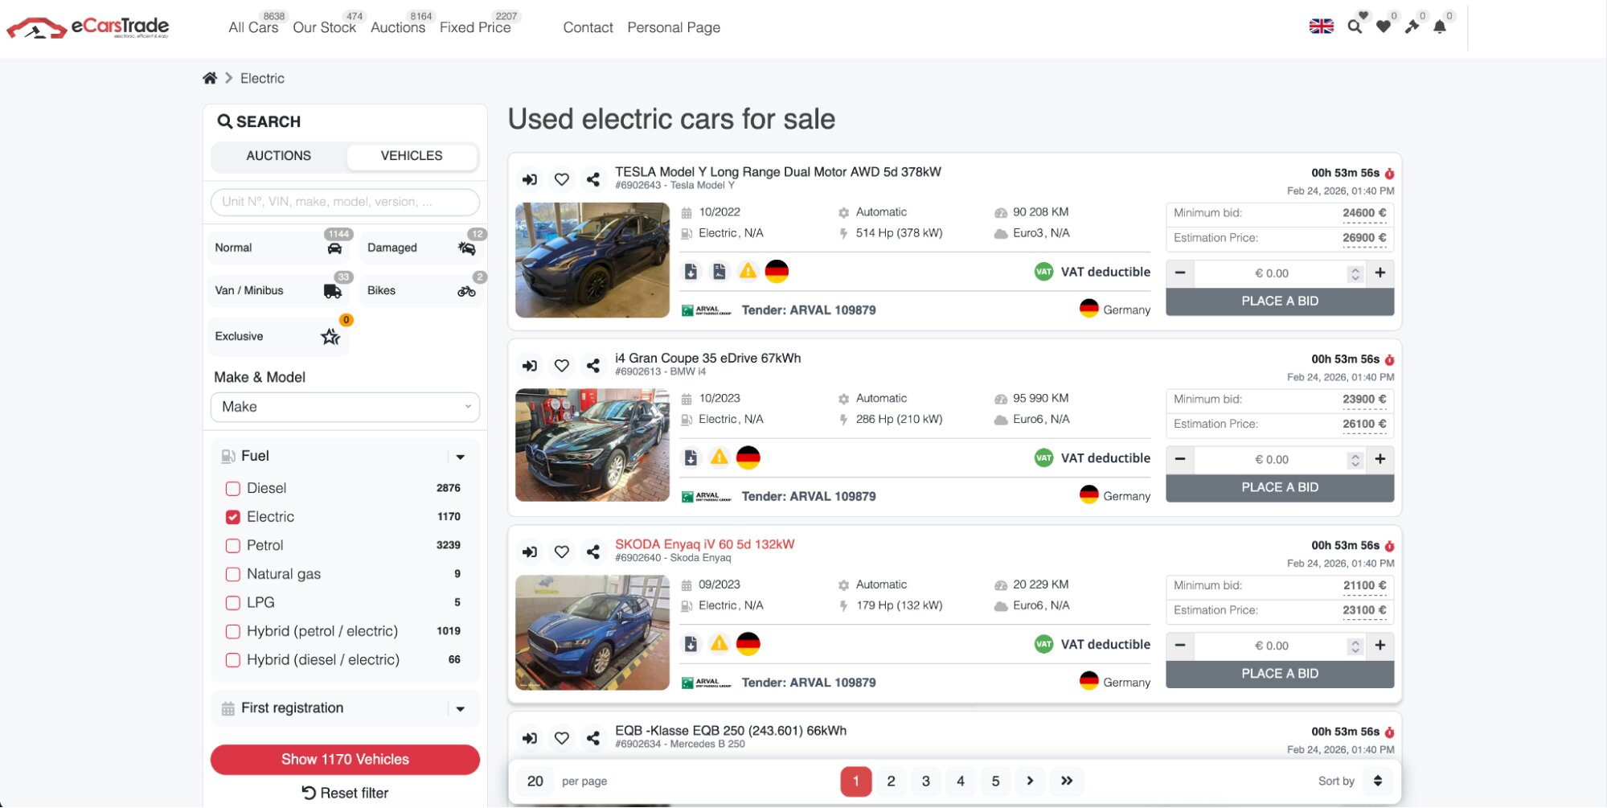Uncheck the Electric fuel filter
Image resolution: width=1607 pixels, height=808 pixels.
pos(233,517)
